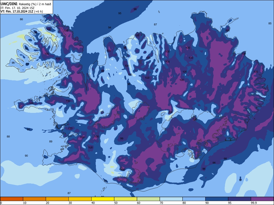Click the '89' humidity value on the map

(x=51, y=141)
